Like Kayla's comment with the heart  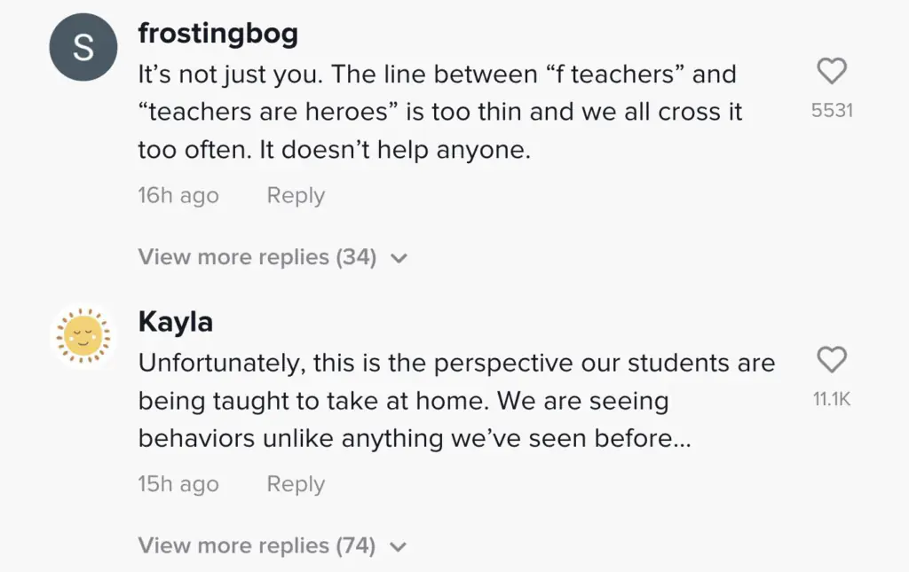point(831,360)
